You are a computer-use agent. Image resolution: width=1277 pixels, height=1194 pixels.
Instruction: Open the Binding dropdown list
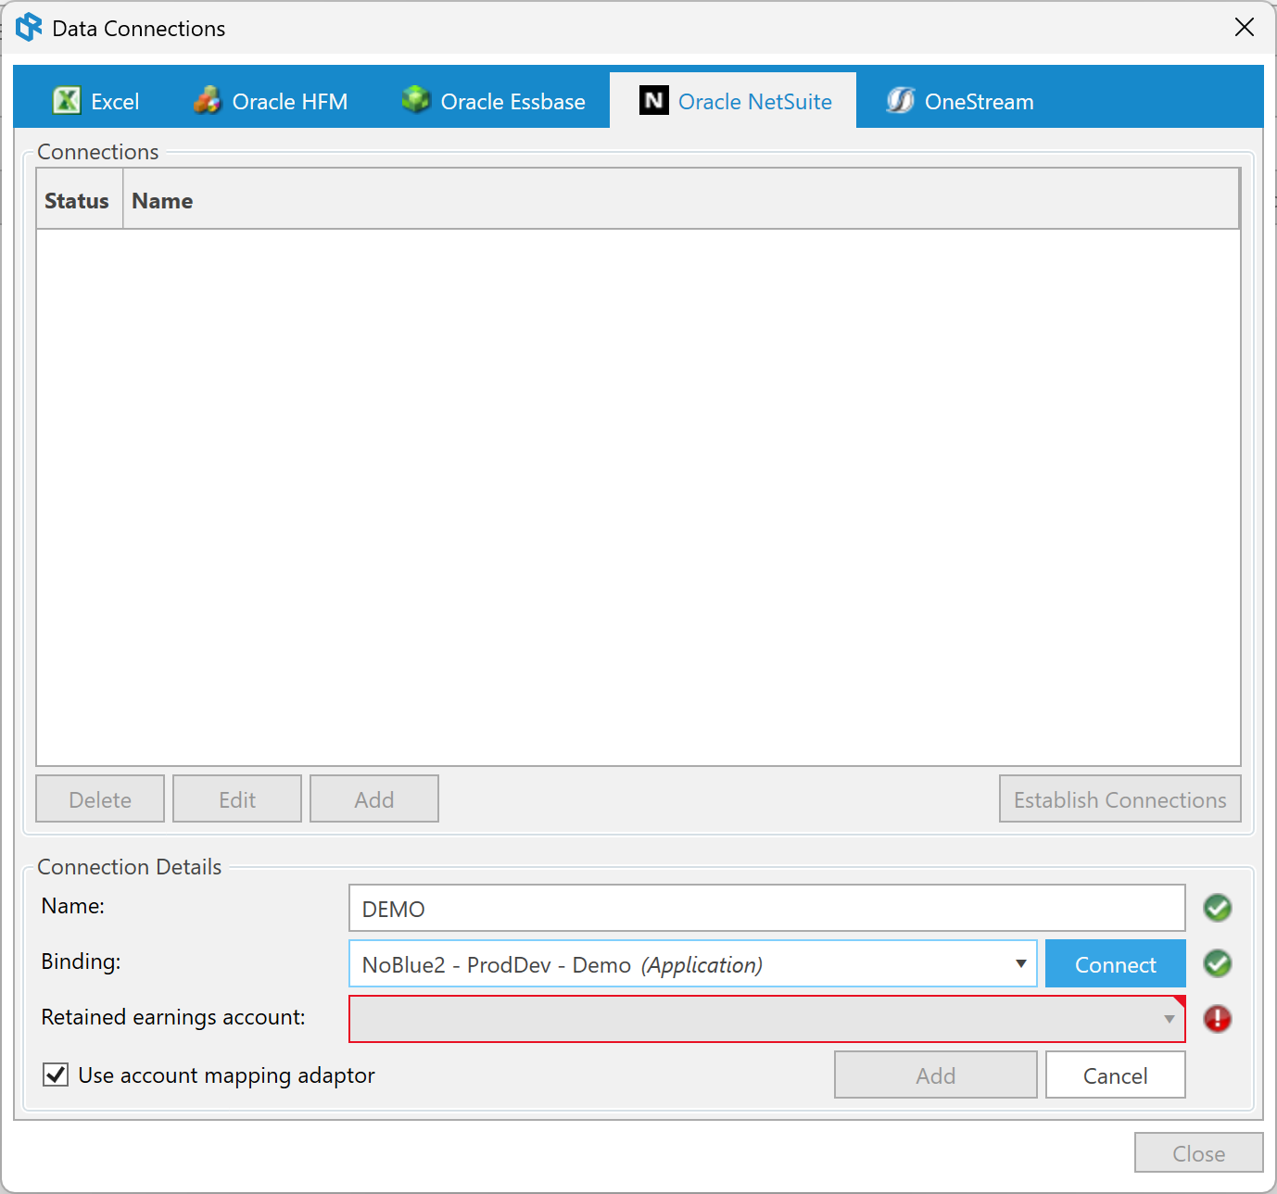1020,963
